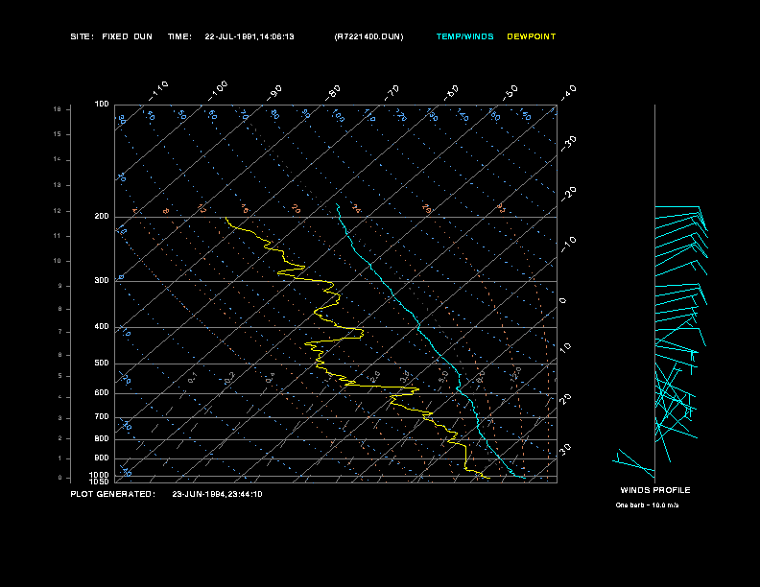Click the 100 pressure label at top
The width and height of the screenshot is (760, 587).
[102, 104]
